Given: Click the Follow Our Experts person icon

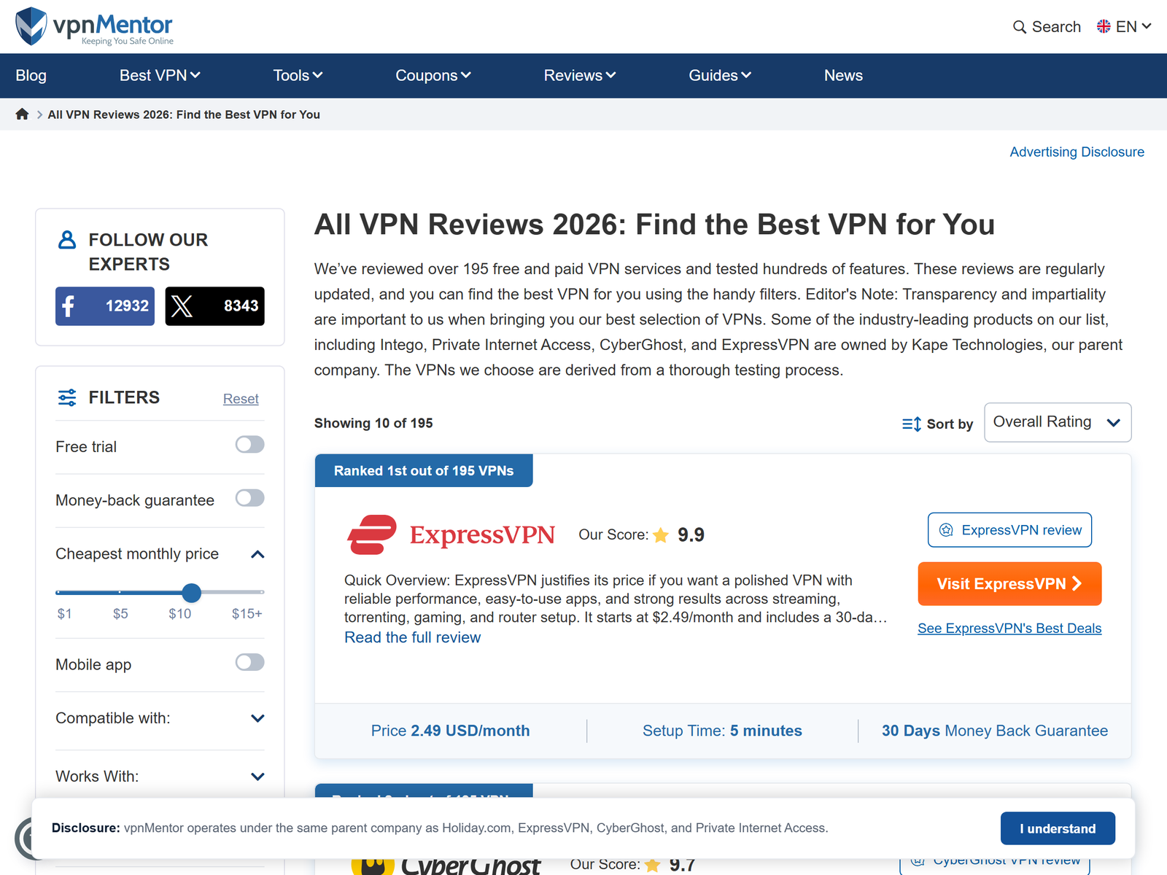Looking at the screenshot, I should [67, 240].
